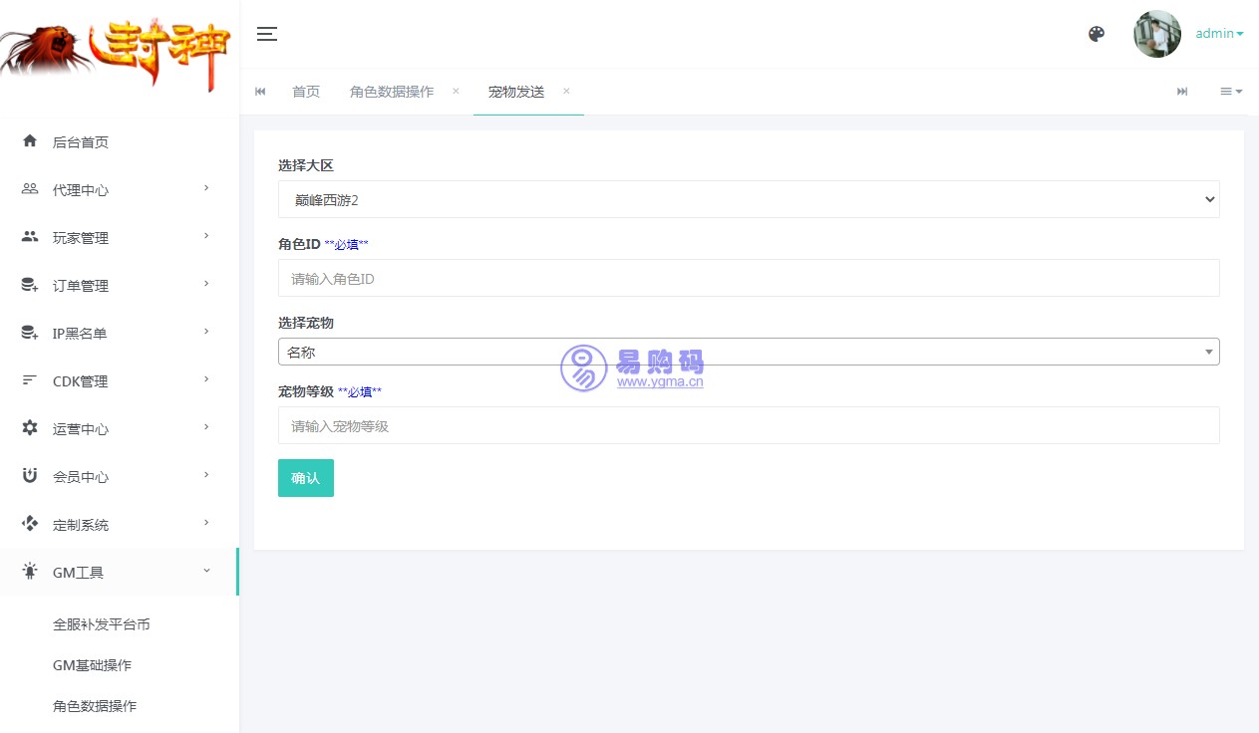Click the hamburger menu collapse icon
Image resolution: width=1259 pixels, height=733 pixels.
266,34
